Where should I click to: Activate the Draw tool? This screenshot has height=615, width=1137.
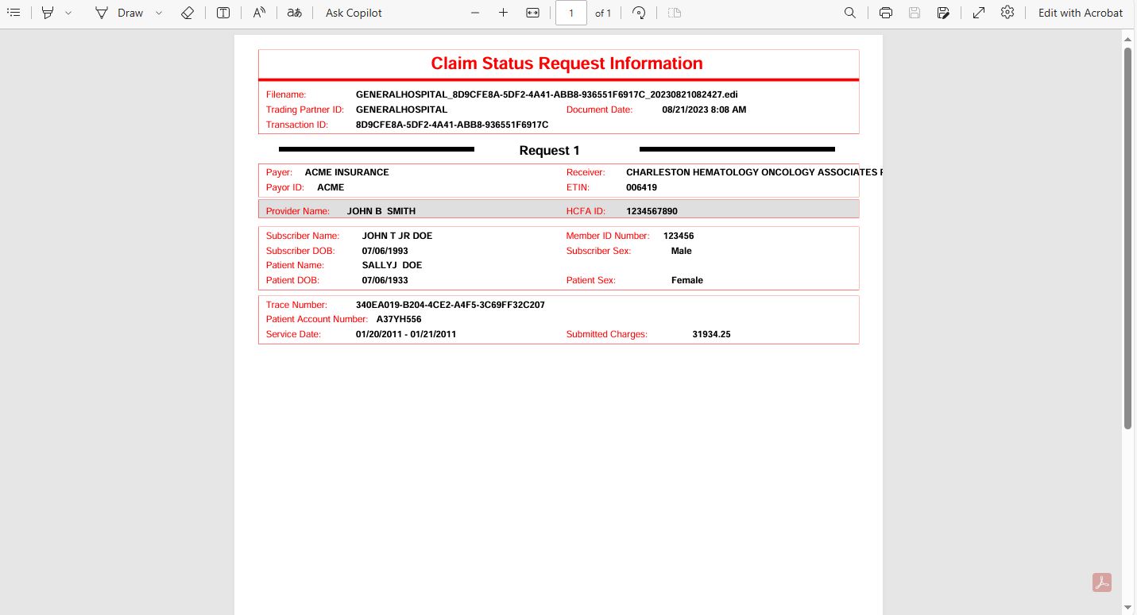click(x=119, y=13)
